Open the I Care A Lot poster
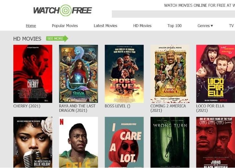The height and width of the screenshot is (168, 235). click(124, 142)
